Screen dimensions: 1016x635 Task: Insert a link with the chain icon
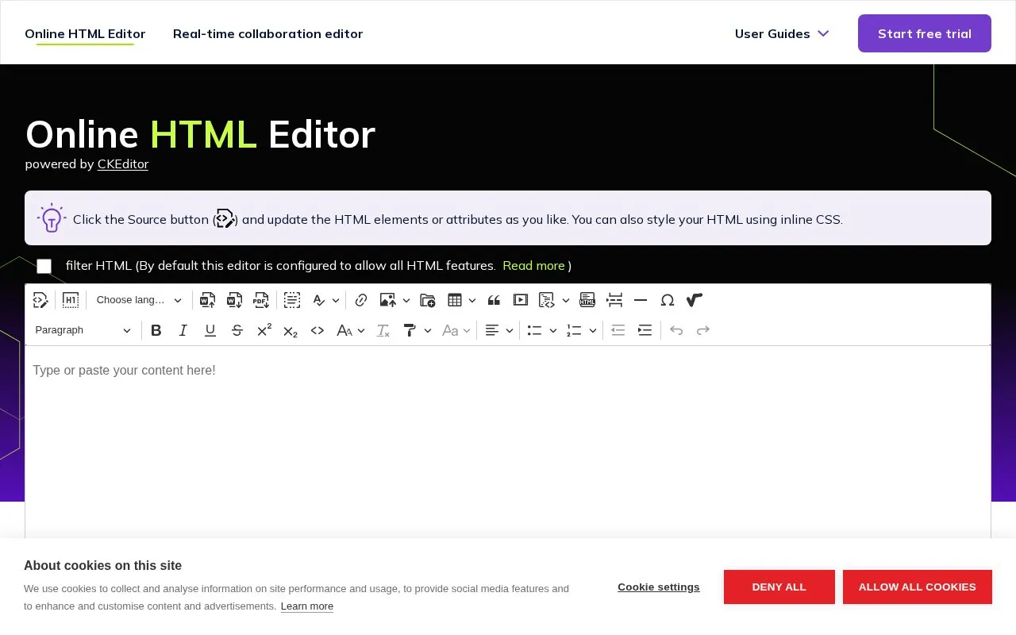361,300
